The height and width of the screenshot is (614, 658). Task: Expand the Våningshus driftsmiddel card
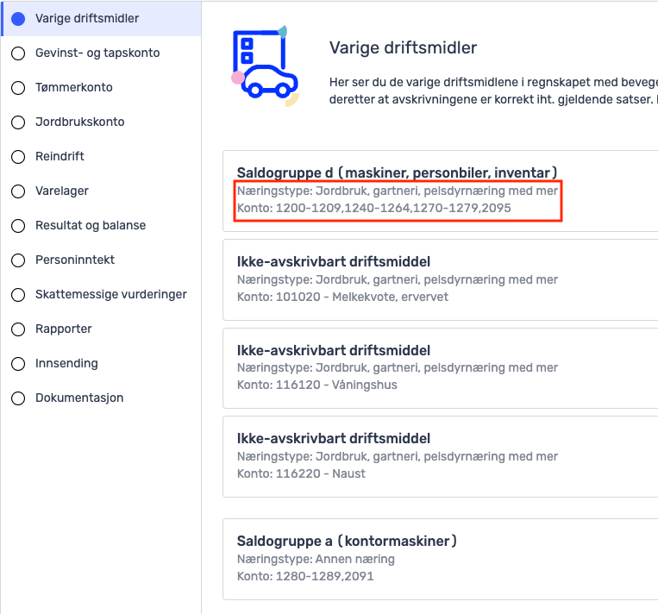click(x=440, y=368)
